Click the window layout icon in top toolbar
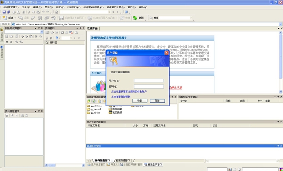The image size is (283, 171). (126, 12)
